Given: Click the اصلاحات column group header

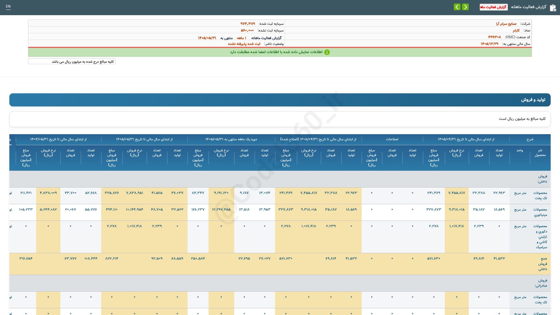Looking at the screenshot, I should (392, 139).
